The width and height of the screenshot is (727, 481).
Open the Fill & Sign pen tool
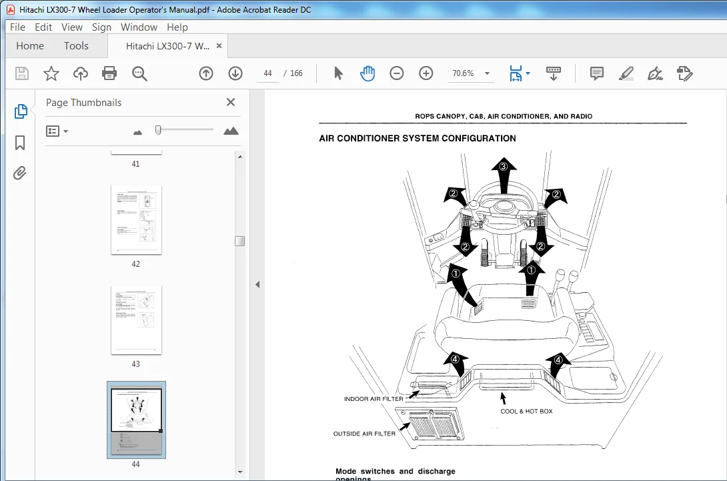[x=655, y=73]
